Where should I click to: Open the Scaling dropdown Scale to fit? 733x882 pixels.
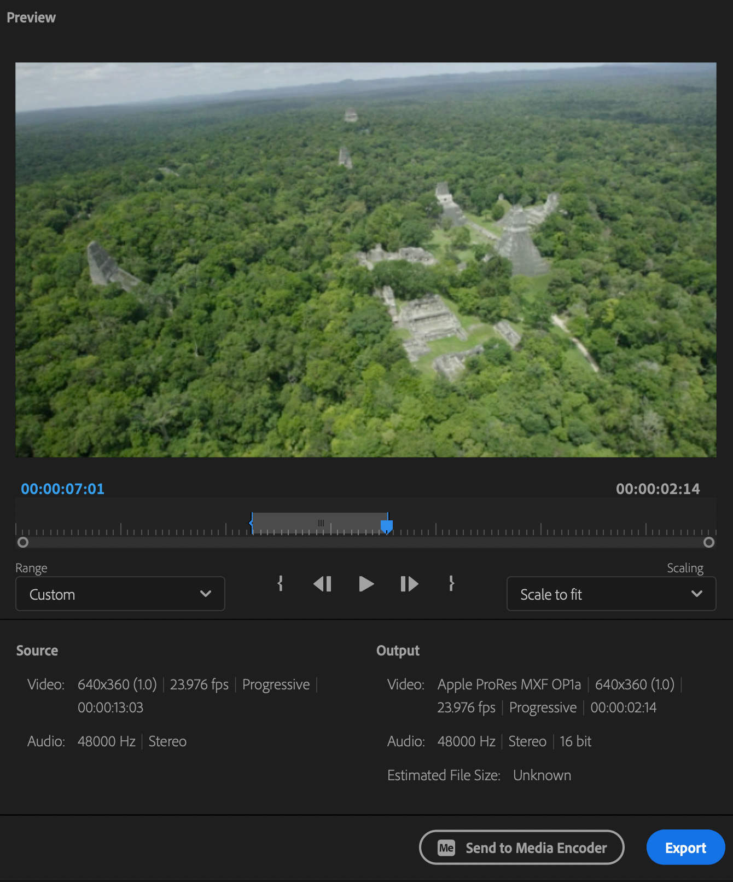611,594
